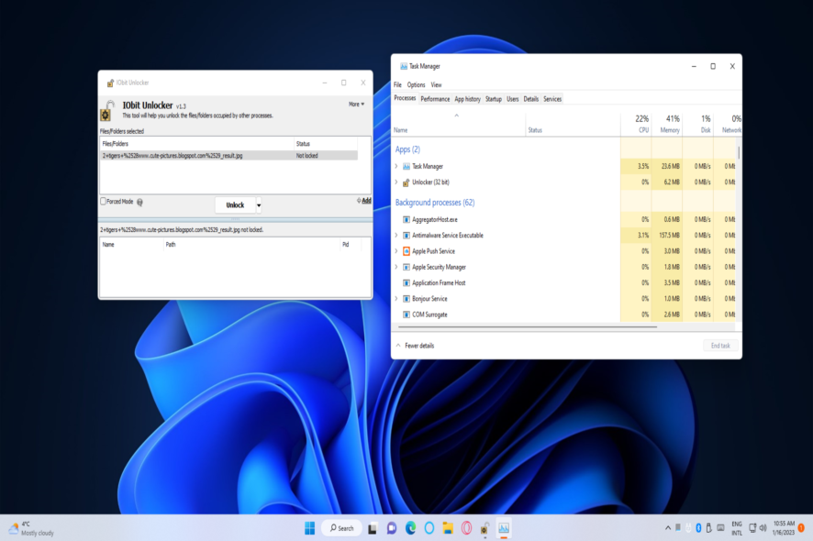Screen dimensions: 813x541
Task: Open the Options menu in Task Manager
Action: pyautogui.click(x=416, y=84)
